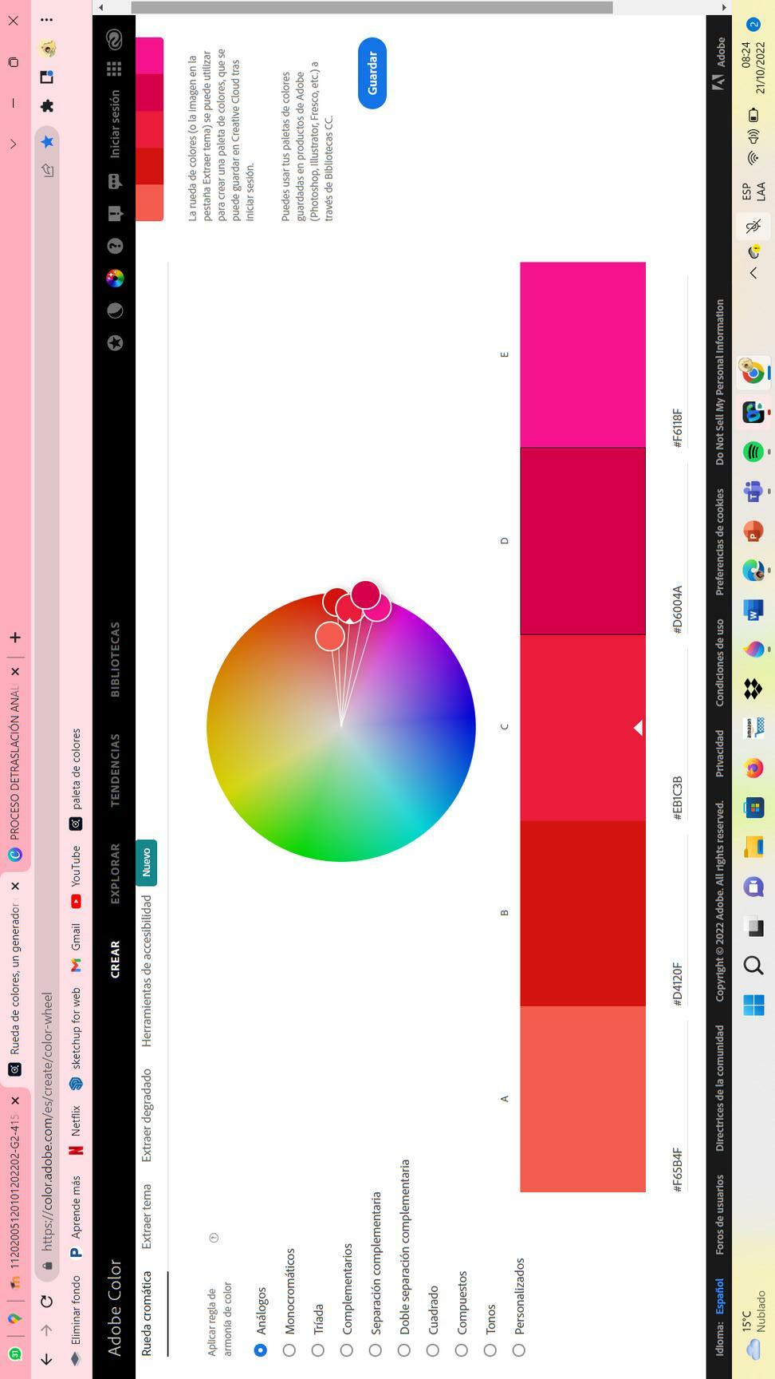
Task: Open the Creative Cloud icon in Adobe header
Action: (115, 39)
